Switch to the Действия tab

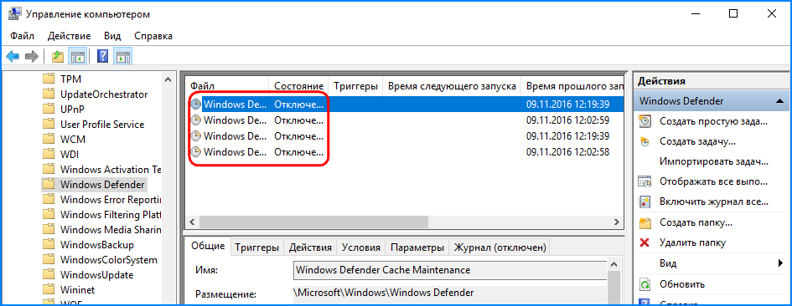tap(310, 247)
